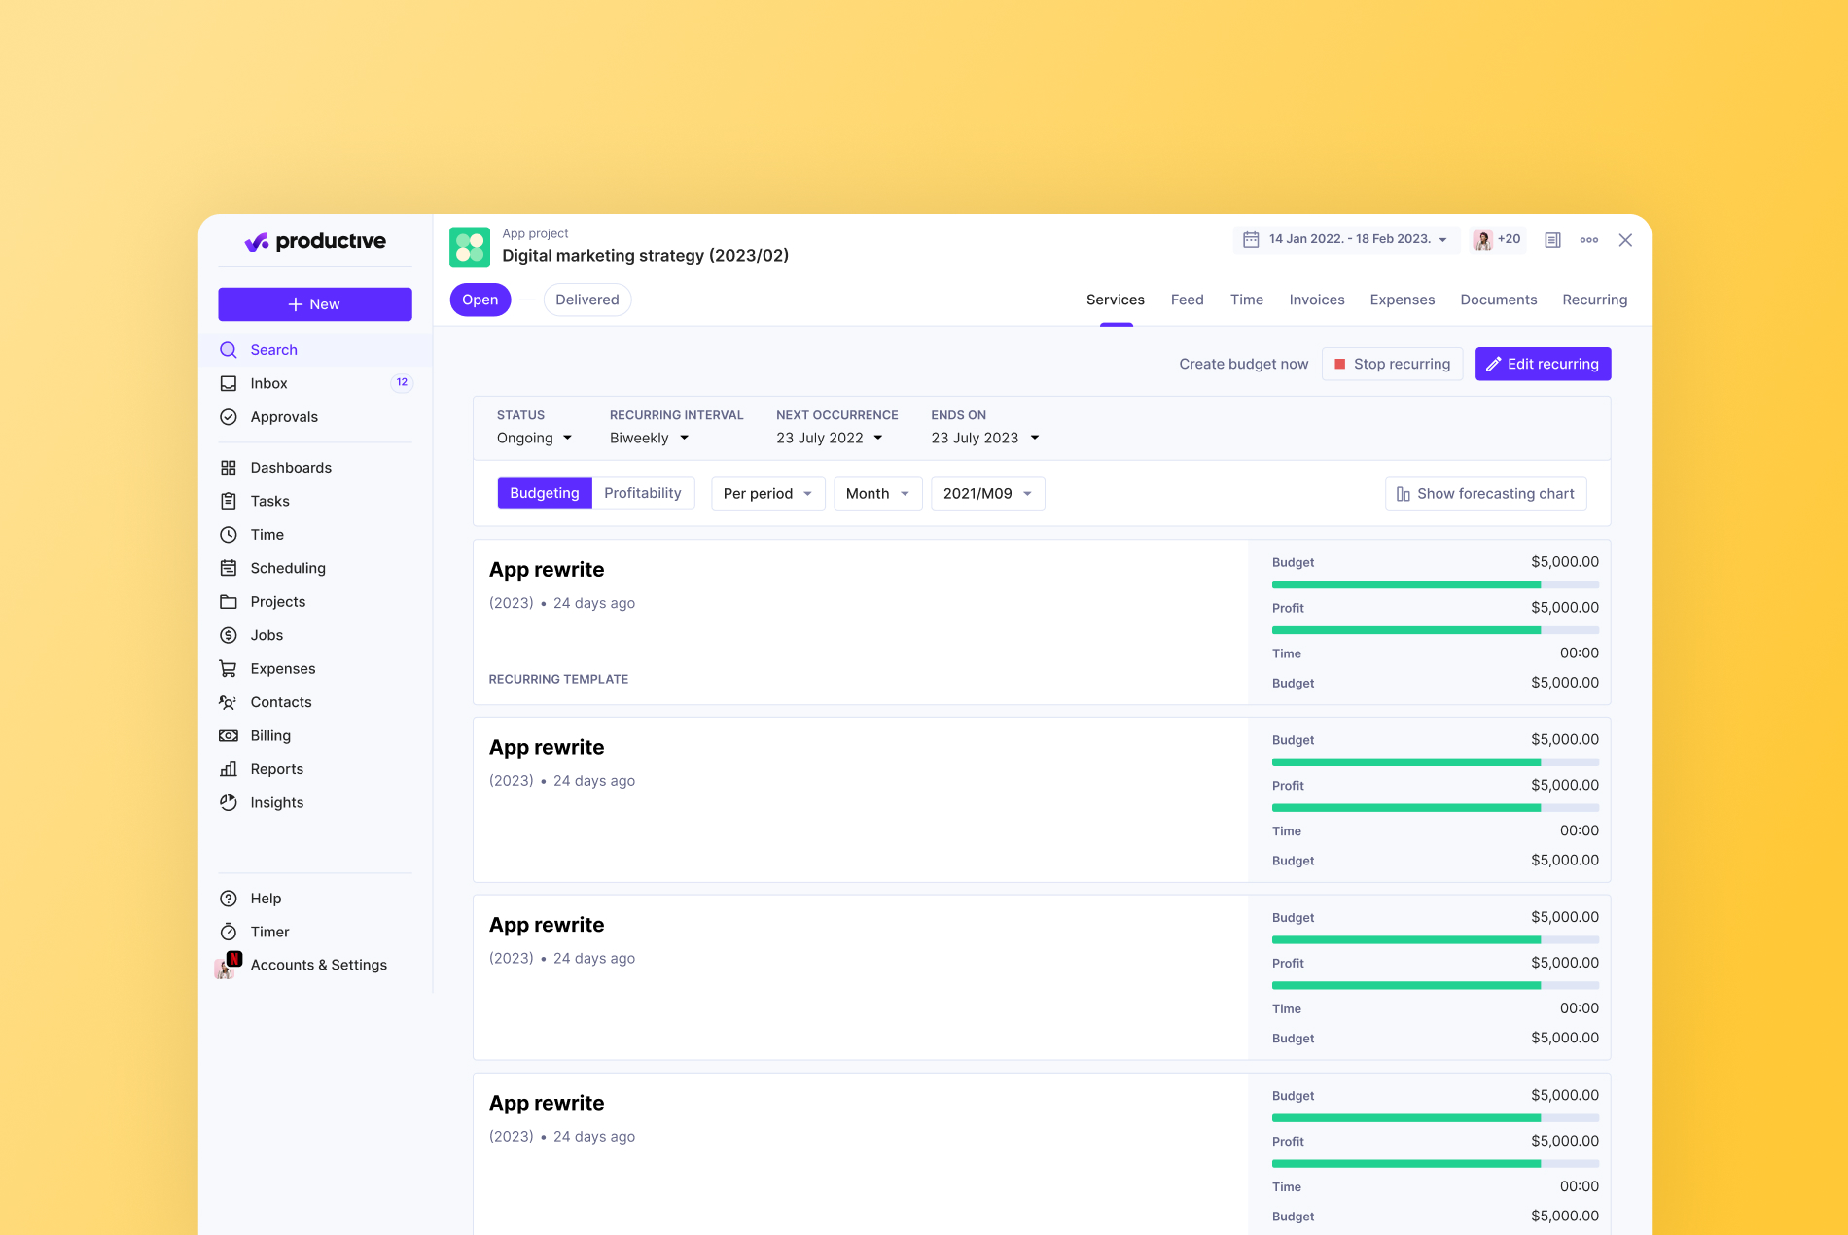
Task: Click the Timer stopwatch icon
Action: click(x=229, y=932)
